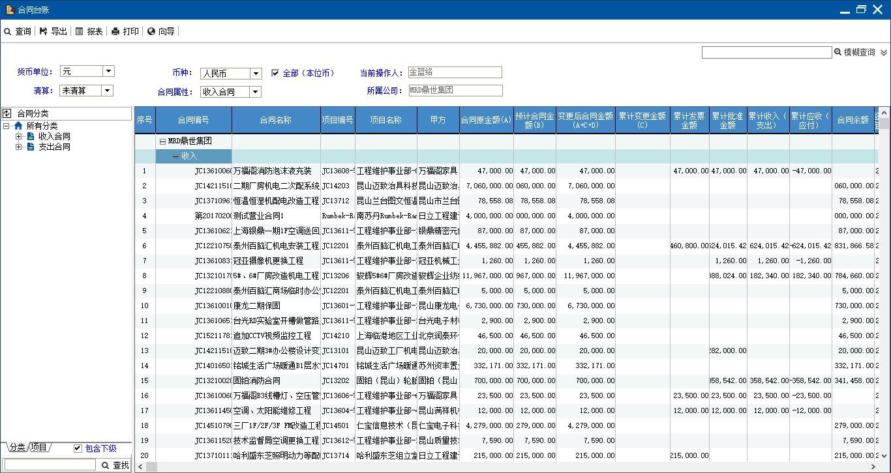Click the 甲方 column header

(438, 120)
